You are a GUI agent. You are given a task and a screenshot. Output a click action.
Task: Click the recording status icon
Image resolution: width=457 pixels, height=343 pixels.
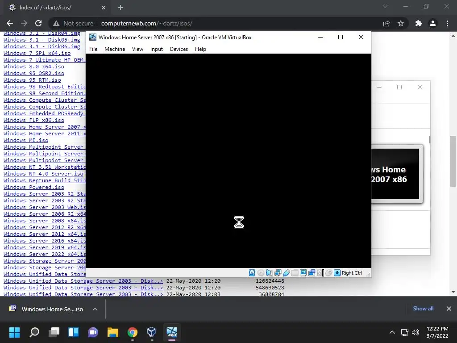(x=312, y=273)
